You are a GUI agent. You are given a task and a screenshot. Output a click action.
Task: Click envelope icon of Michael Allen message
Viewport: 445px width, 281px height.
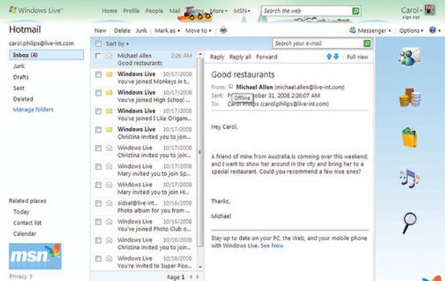pyautogui.click(x=109, y=56)
